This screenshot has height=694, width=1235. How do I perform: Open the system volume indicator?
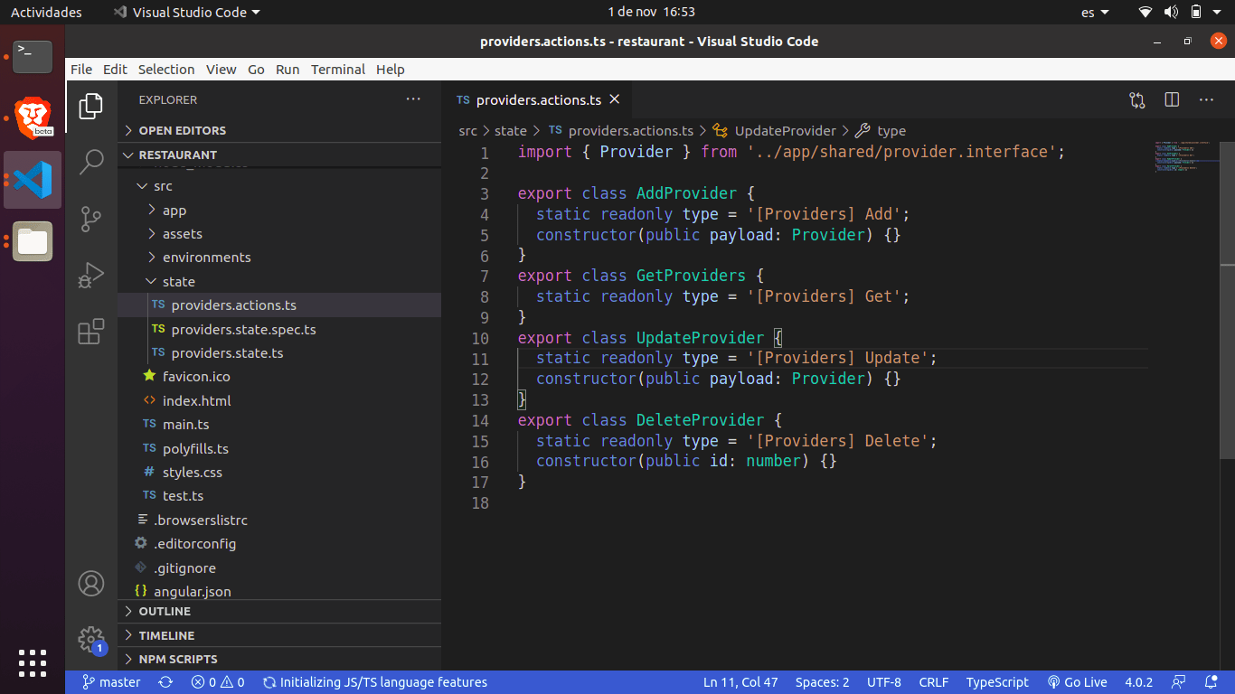coord(1171,12)
